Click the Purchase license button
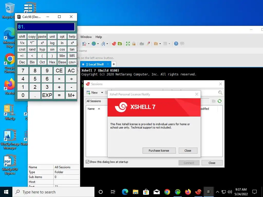Image resolution: width=263 pixels, height=197 pixels. coord(159,150)
